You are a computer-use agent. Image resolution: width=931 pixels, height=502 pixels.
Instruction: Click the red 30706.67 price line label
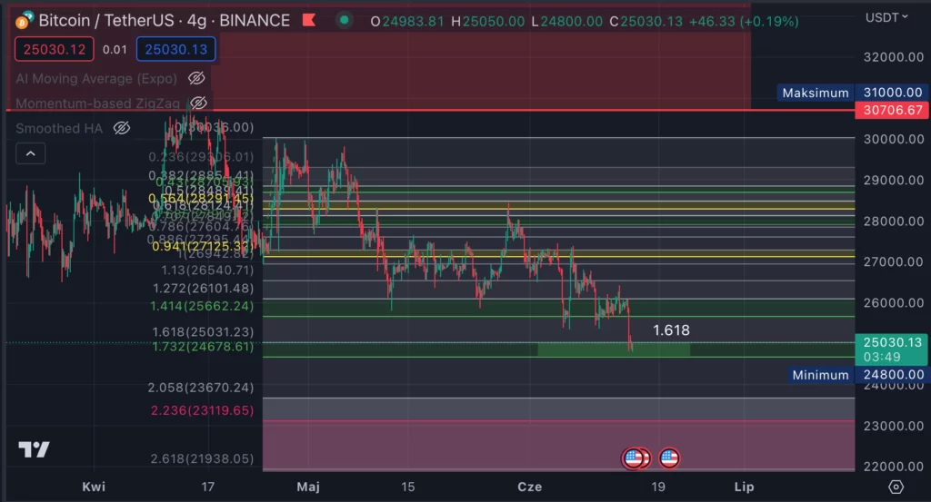pyautogui.click(x=890, y=110)
